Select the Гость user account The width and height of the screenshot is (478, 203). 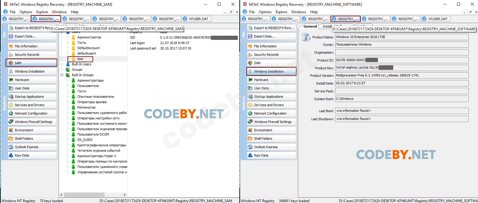82,43
